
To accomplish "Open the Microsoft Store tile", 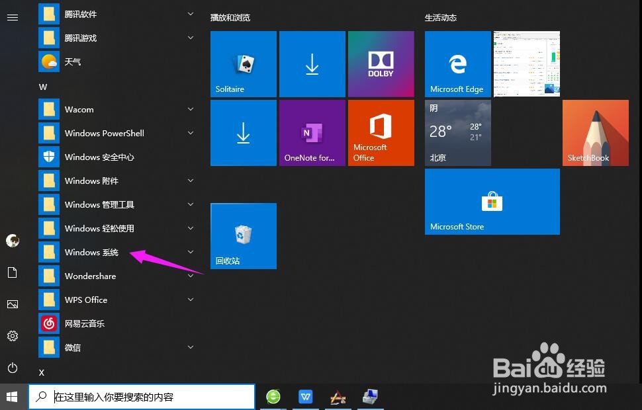I will point(492,201).
